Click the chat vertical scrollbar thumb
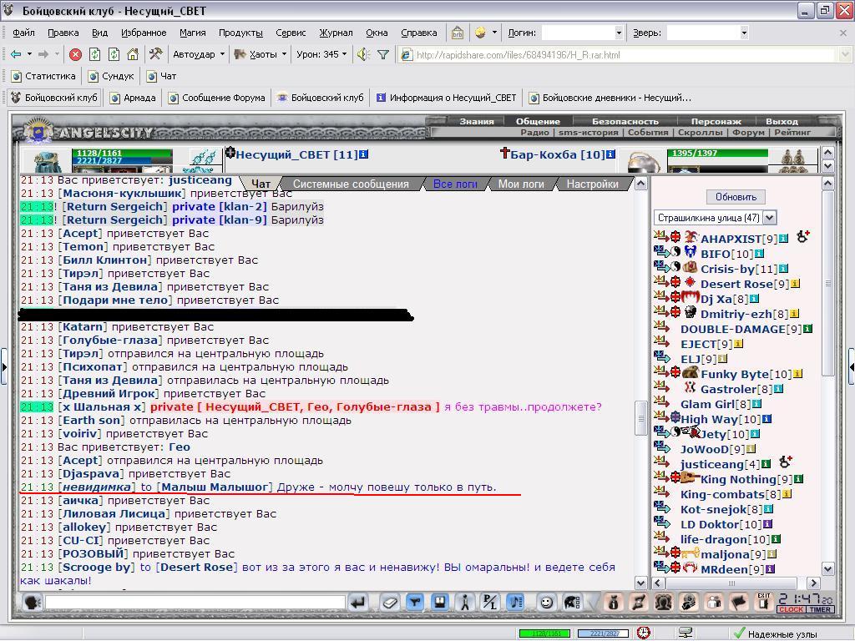Image resolution: width=855 pixels, height=641 pixels. 640,419
